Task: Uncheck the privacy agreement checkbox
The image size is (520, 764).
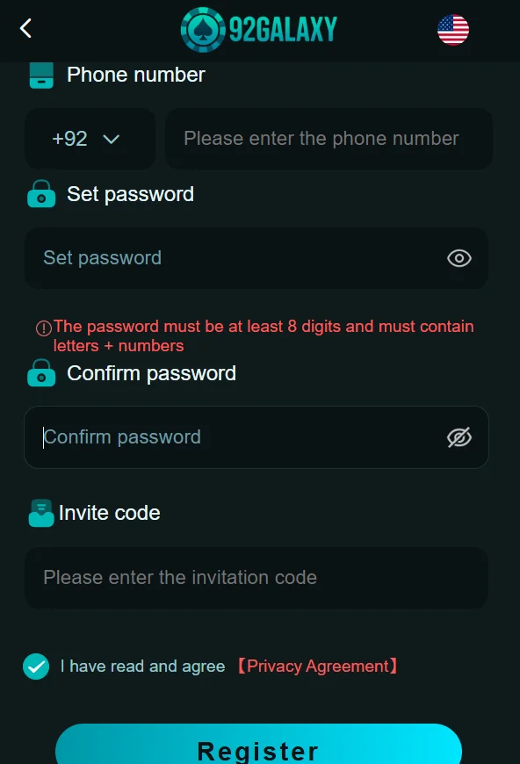Action: (35, 667)
